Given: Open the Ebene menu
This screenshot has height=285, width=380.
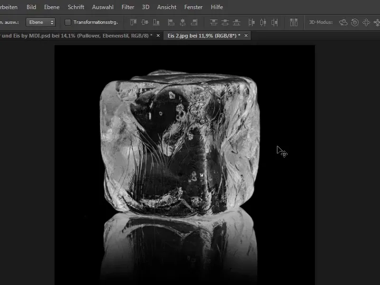Looking at the screenshot, I should [52, 7].
